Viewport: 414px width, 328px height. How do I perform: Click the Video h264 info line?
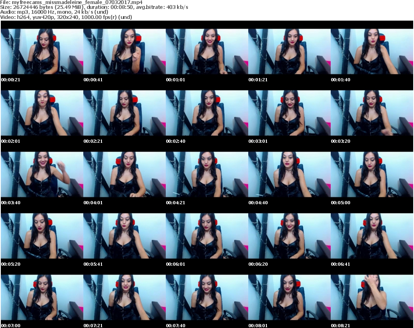click(x=66, y=17)
